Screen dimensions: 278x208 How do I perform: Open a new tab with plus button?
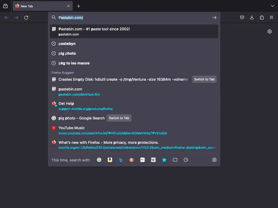tap(78, 6)
